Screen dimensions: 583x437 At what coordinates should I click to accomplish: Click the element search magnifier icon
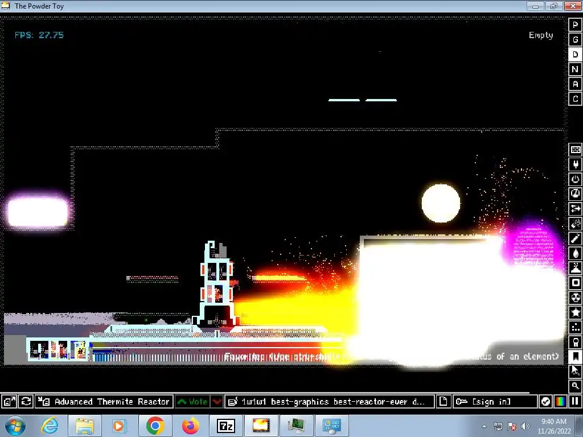tap(576, 386)
